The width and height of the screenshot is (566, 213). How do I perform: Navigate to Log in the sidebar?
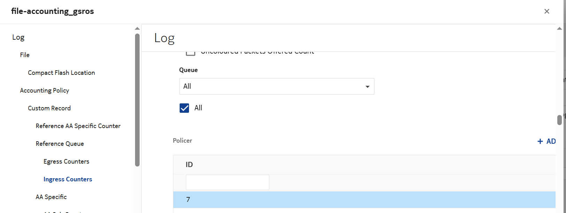(x=18, y=37)
